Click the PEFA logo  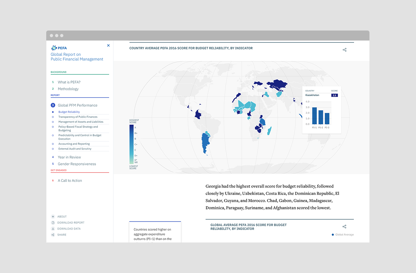tap(59, 48)
